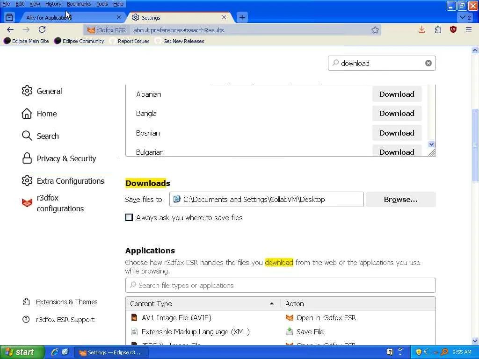Open the extensions puzzle icon

pos(438,29)
